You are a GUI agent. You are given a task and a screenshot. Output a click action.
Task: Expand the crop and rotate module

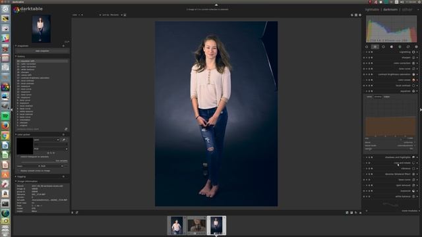(402, 163)
